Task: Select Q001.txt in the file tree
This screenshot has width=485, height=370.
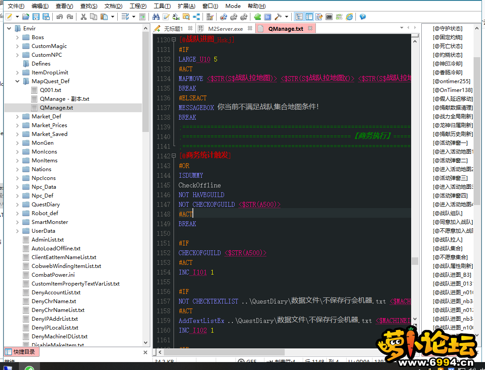Action: 51,90
